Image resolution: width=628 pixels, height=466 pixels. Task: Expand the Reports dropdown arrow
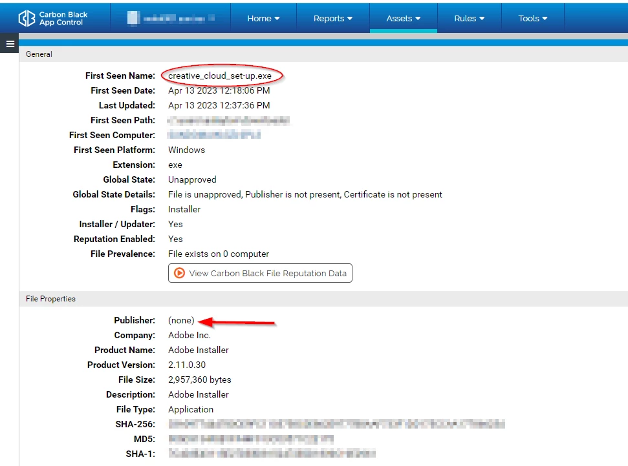click(350, 19)
